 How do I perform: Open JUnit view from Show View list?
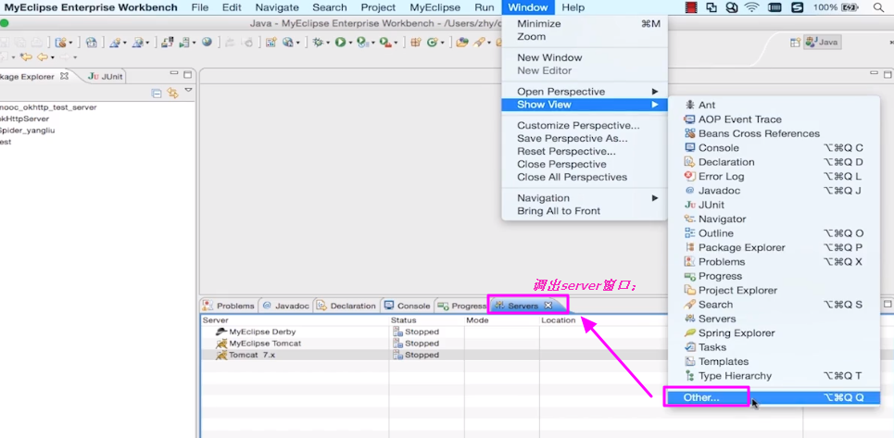(774, 205)
